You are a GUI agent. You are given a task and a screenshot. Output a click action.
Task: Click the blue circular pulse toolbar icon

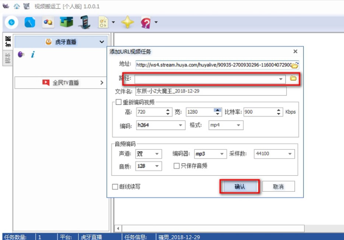[11, 22]
